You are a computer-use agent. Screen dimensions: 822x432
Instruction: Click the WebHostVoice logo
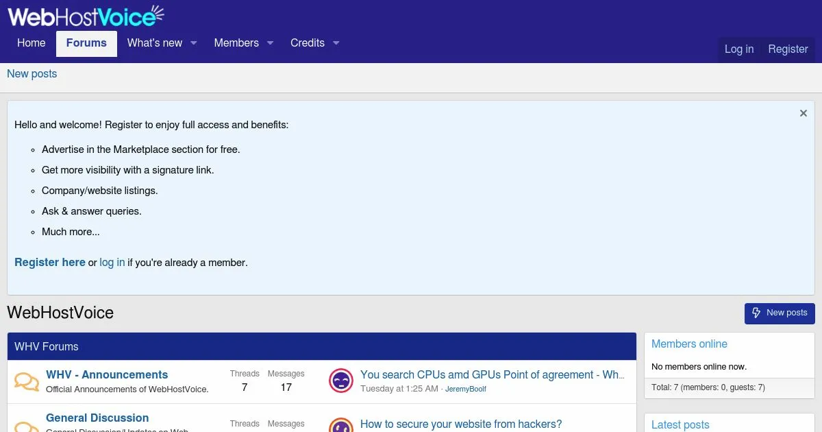click(x=86, y=15)
